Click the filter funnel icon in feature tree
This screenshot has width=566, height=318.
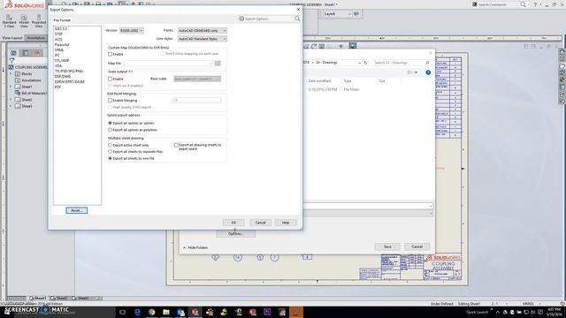tap(11, 61)
